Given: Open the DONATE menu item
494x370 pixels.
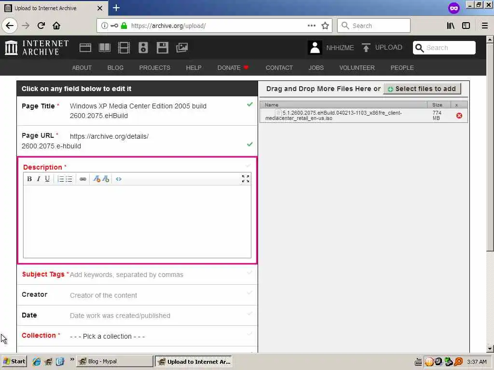Looking at the screenshot, I should (233, 67).
